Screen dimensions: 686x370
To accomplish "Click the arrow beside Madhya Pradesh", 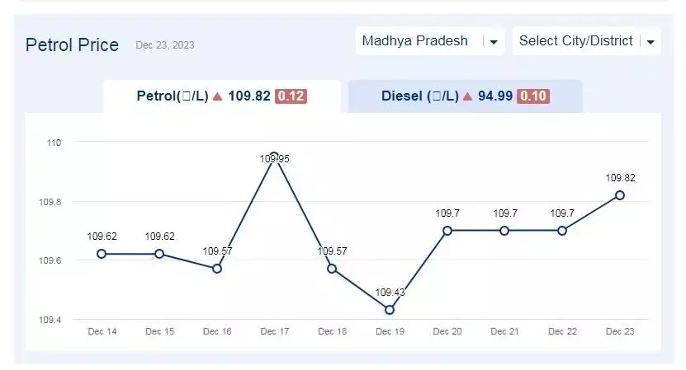I will click(x=494, y=42).
